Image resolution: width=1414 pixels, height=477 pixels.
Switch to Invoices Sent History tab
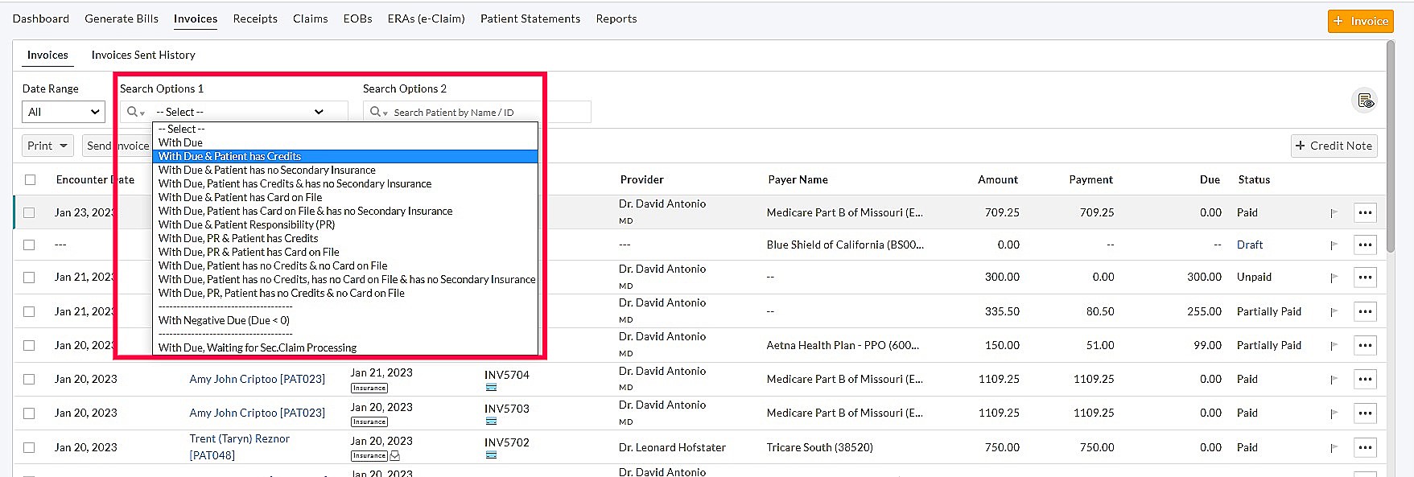(x=143, y=55)
